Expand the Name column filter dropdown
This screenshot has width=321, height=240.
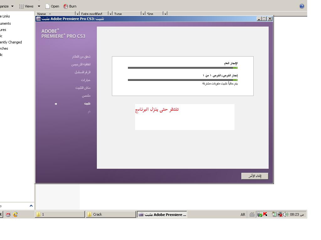[x=77, y=14]
